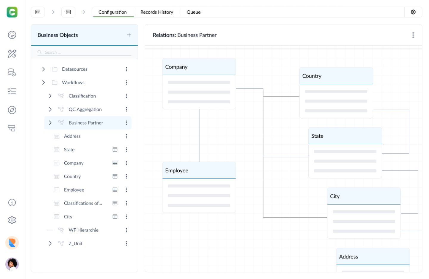Screen dimensions: 429x279
Task: Focus the Business Objects search field
Action: click(84, 52)
